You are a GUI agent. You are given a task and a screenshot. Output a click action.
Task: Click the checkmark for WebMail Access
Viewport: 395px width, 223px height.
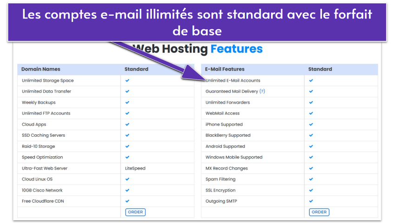pos(311,114)
